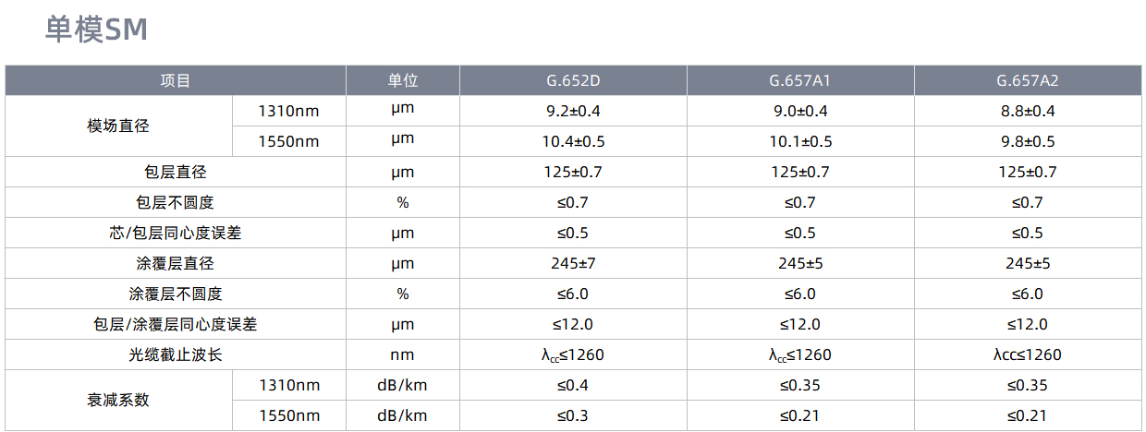
Task: Click the G.652D column header
Action: (x=573, y=80)
